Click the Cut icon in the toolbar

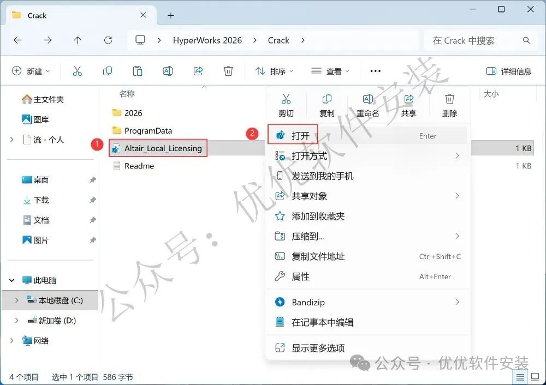pyautogui.click(x=78, y=71)
